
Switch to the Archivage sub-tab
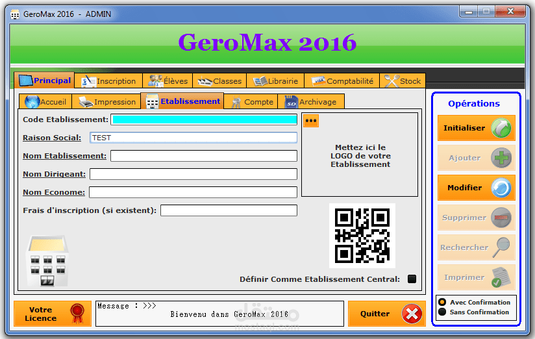310,102
